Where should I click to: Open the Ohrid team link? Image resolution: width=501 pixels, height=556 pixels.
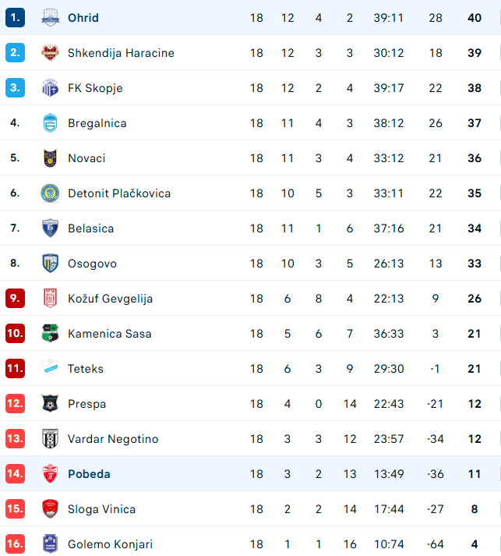click(83, 18)
